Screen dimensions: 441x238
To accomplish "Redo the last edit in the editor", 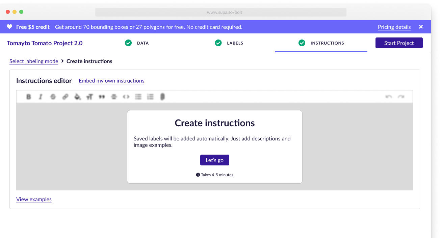I will tap(401, 97).
